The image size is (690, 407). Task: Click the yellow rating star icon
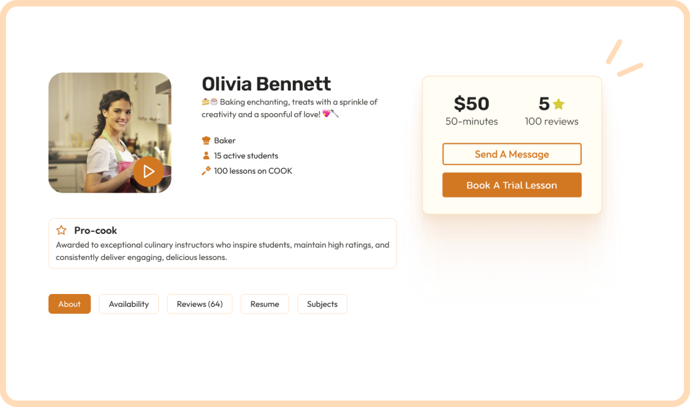click(x=559, y=104)
